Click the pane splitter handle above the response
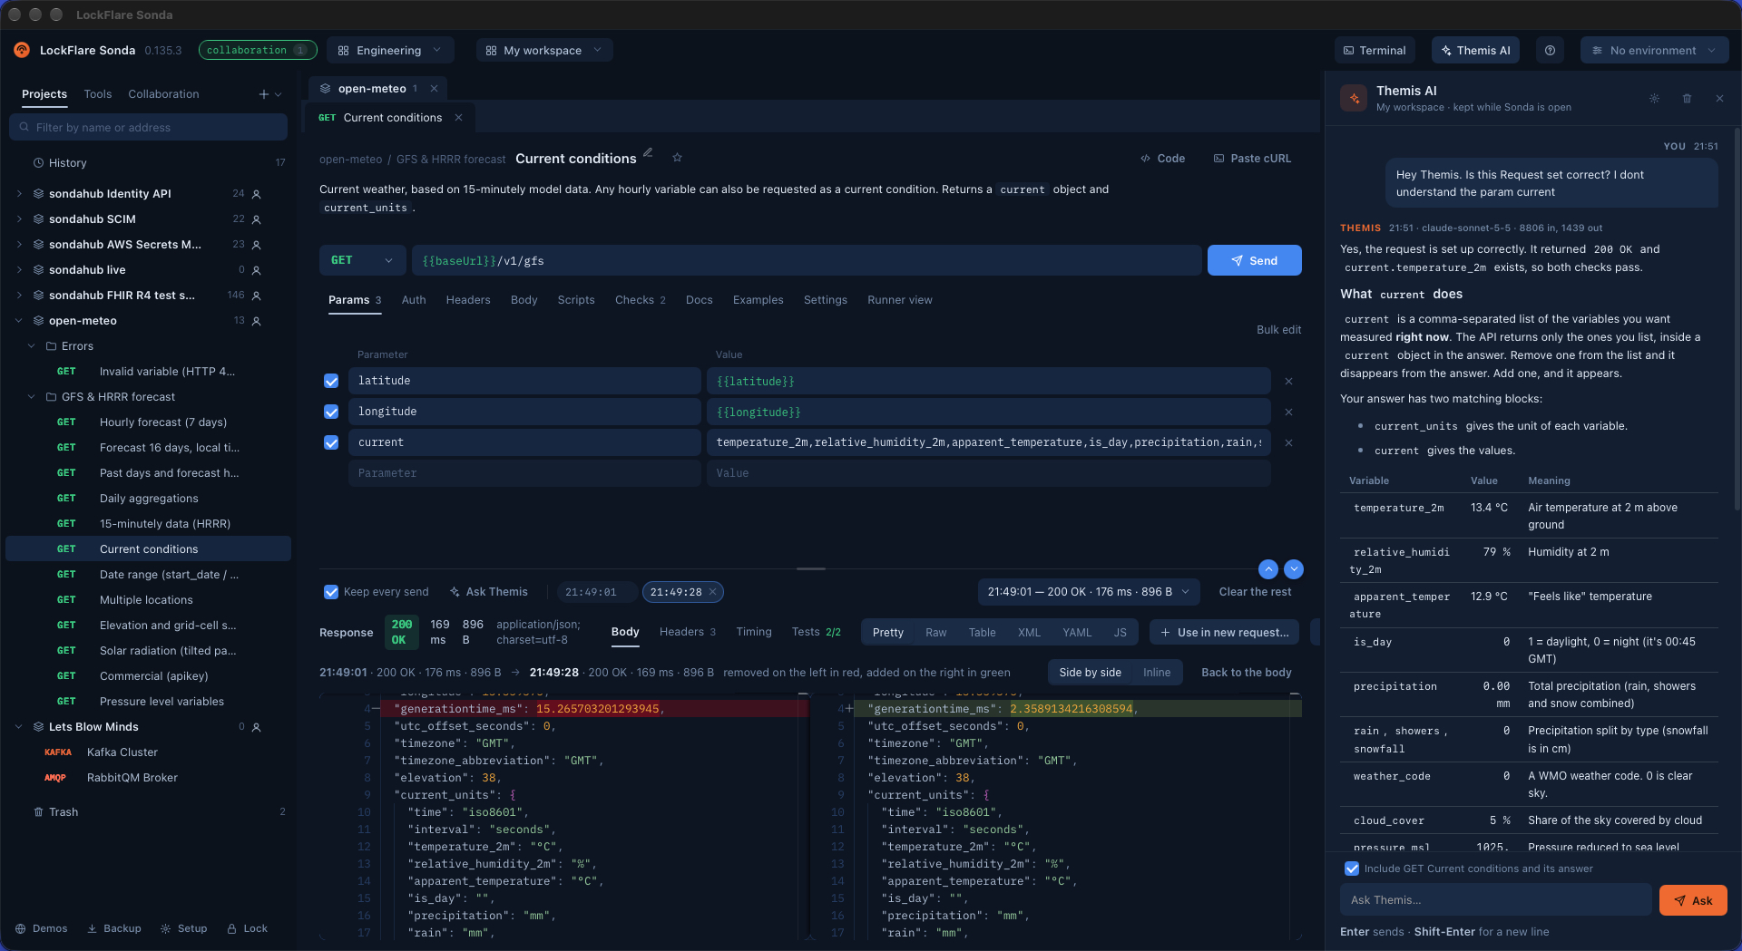This screenshot has width=1742, height=951. tap(811, 568)
